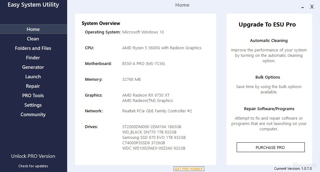The width and height of the screenshot is (320, 172).
Task: Click the automatic cleaning description text
Action: click(269, 55)
